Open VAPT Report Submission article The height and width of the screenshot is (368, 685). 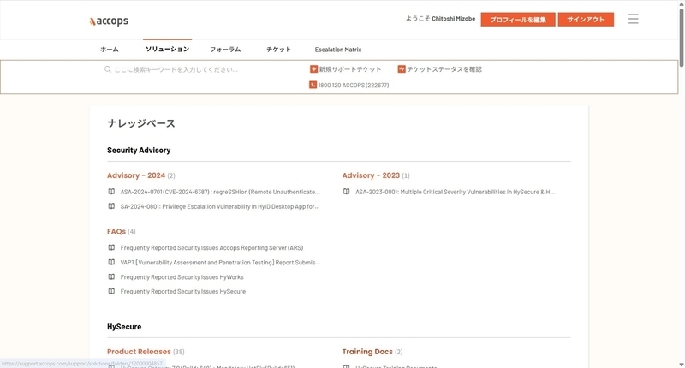[x=220, y=263]
